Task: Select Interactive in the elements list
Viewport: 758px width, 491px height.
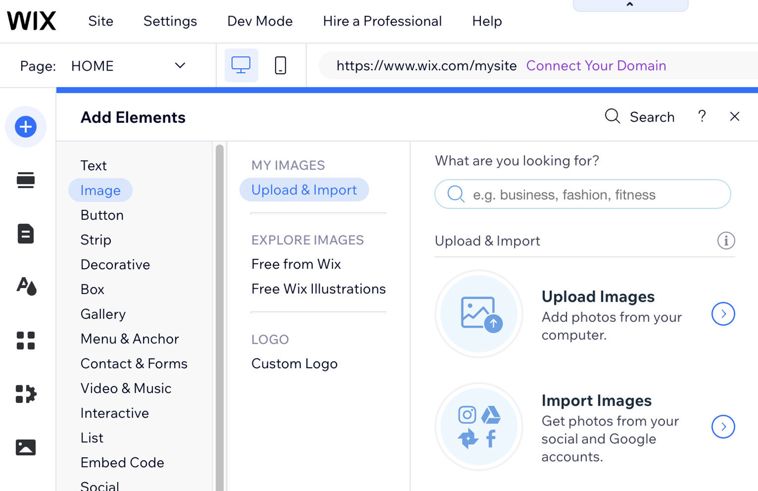Action: [x=115, y=413]
